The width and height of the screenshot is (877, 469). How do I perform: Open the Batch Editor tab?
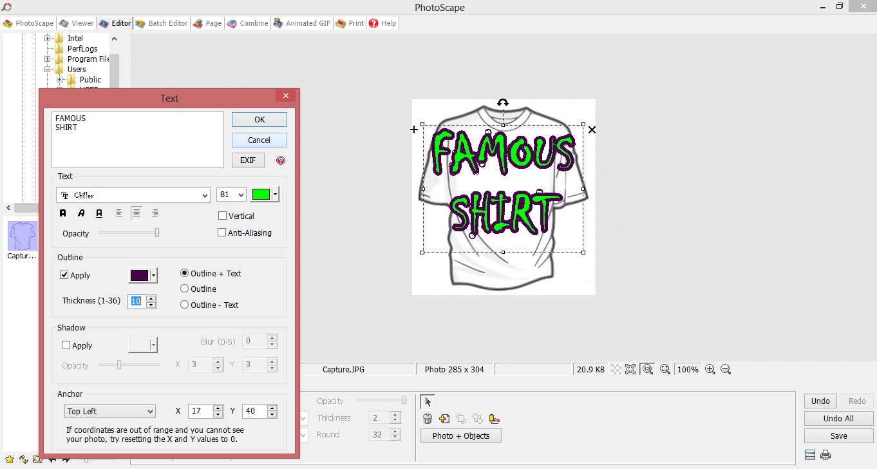(162, 23)
